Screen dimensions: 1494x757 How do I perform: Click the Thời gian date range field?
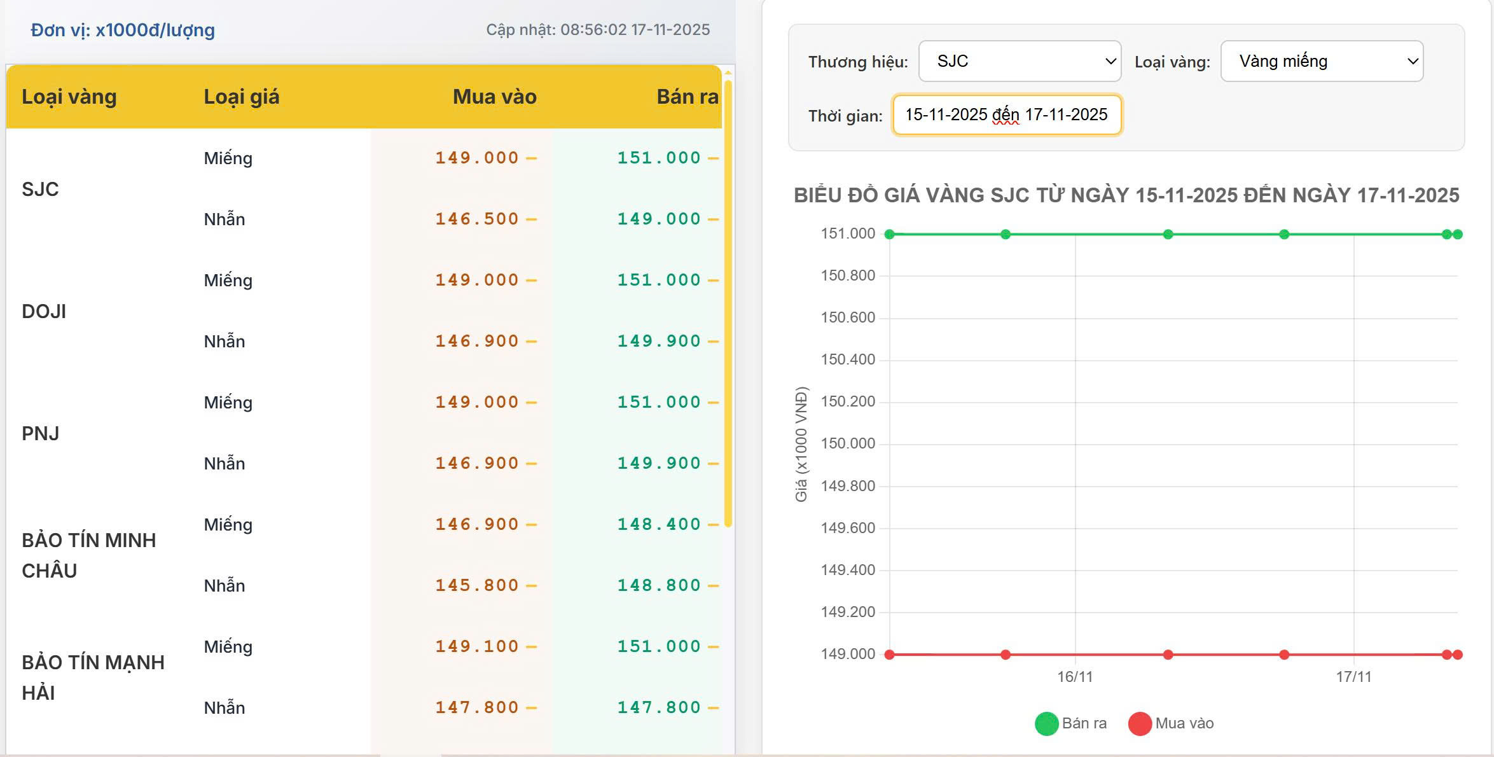(x=1007, y=115)
